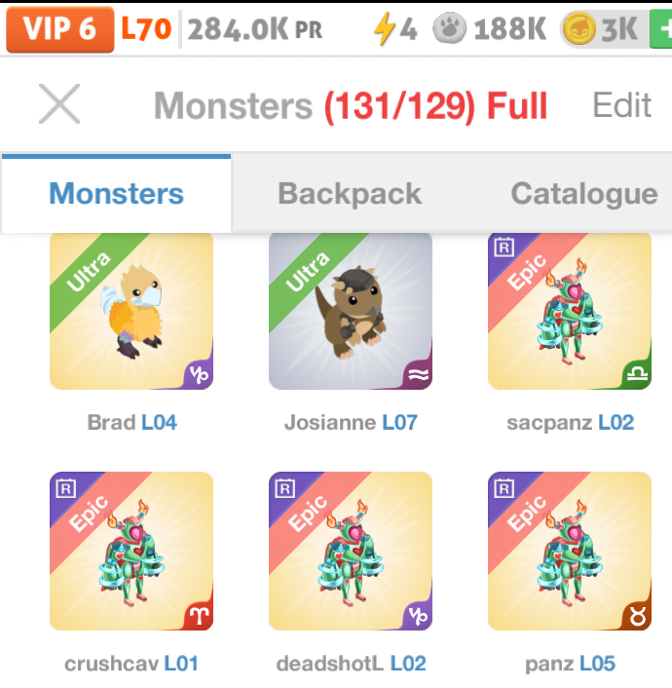Tap the gold coin currency icon
672x688 pixels.
(579, 29)
